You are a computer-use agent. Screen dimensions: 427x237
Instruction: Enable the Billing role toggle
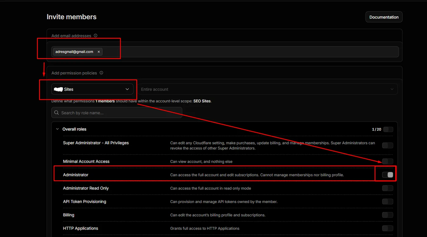pyautogui.click(x=388, y=215)
